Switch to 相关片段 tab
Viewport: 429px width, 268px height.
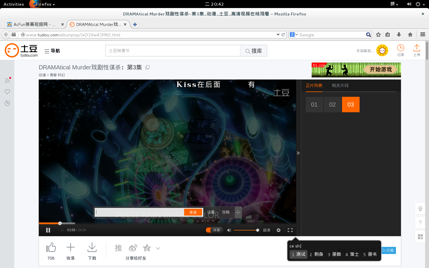(340, 85)
